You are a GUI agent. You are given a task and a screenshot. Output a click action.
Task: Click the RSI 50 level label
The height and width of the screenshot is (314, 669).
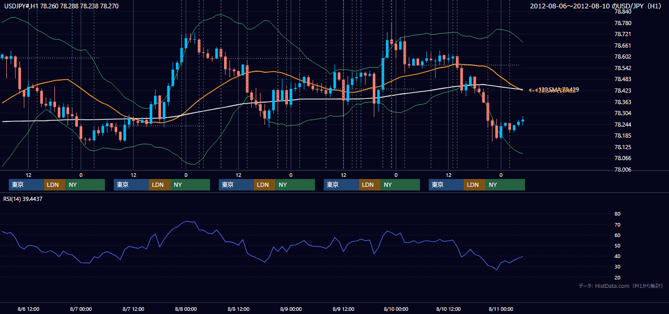[617, 245]
